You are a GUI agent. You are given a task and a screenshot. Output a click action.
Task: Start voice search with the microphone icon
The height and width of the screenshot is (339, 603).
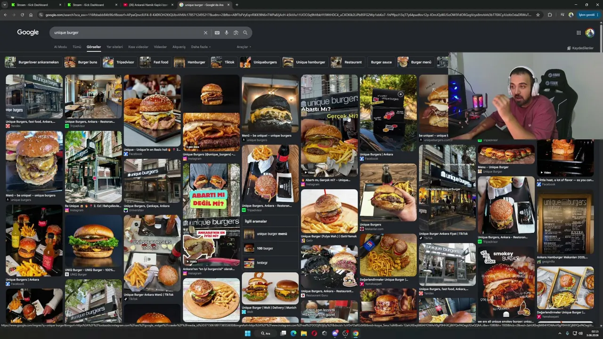point(227,32)
